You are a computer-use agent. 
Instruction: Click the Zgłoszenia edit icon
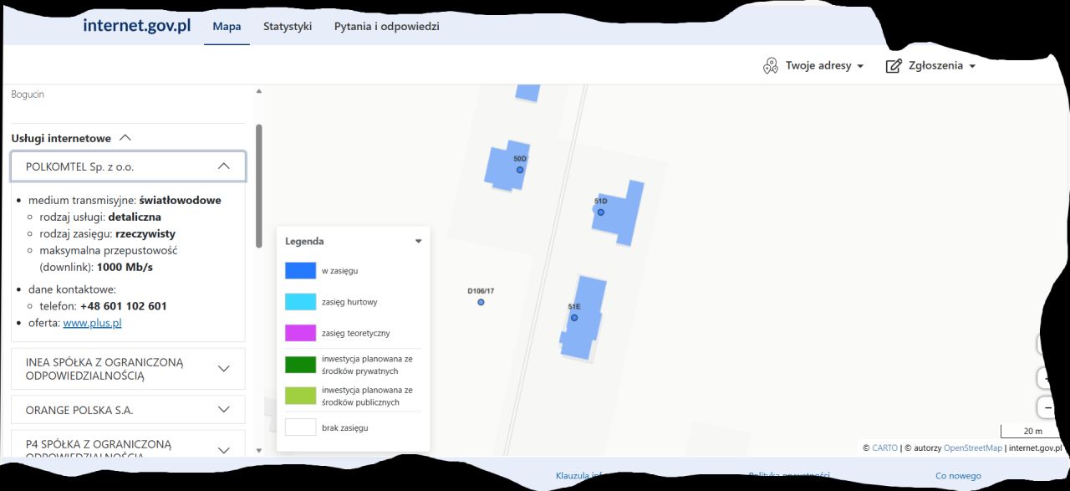tap(894, 66)
